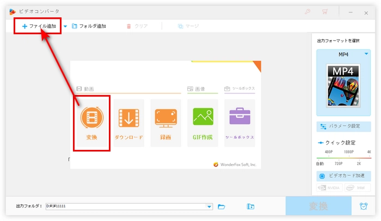Viewport: 381px width, 221px height.
Task: Toggle the Intel acceleration option
Action: click(357, 188)
